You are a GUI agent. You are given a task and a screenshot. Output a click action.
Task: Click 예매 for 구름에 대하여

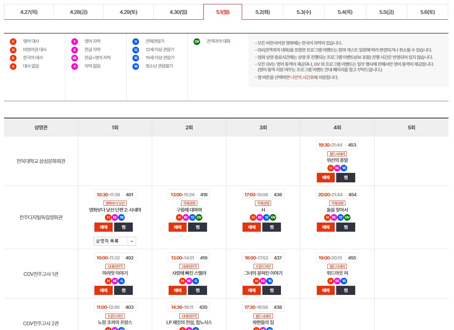(x=177, y=227)
